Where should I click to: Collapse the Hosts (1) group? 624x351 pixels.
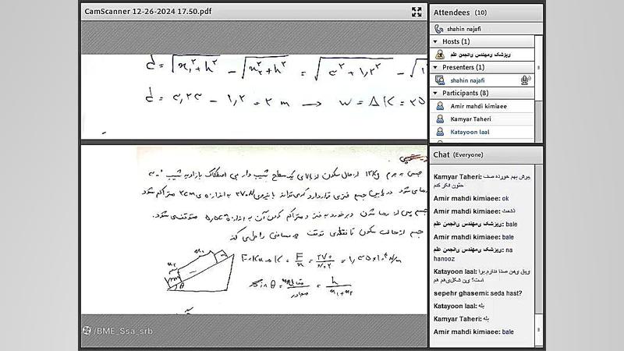435,41
